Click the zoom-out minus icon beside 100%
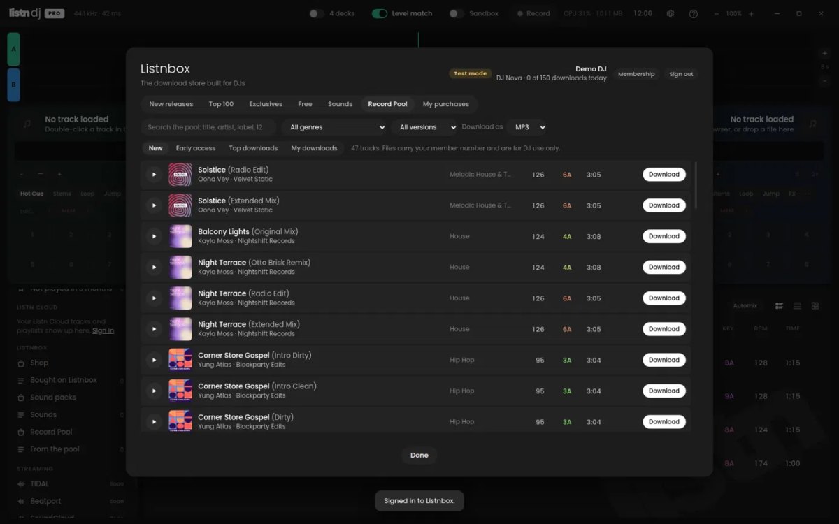The height and width of the screenshot is (524, 839). coord(715,13)
